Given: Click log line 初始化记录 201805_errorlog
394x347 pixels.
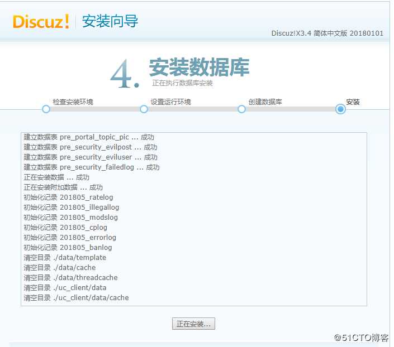Looking at the screenshot, I should (x=70, y=238).
